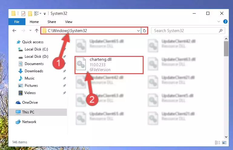233x150 pixels.
Task: Switch to the Share ribbon tab
Action: pos(52,22)
